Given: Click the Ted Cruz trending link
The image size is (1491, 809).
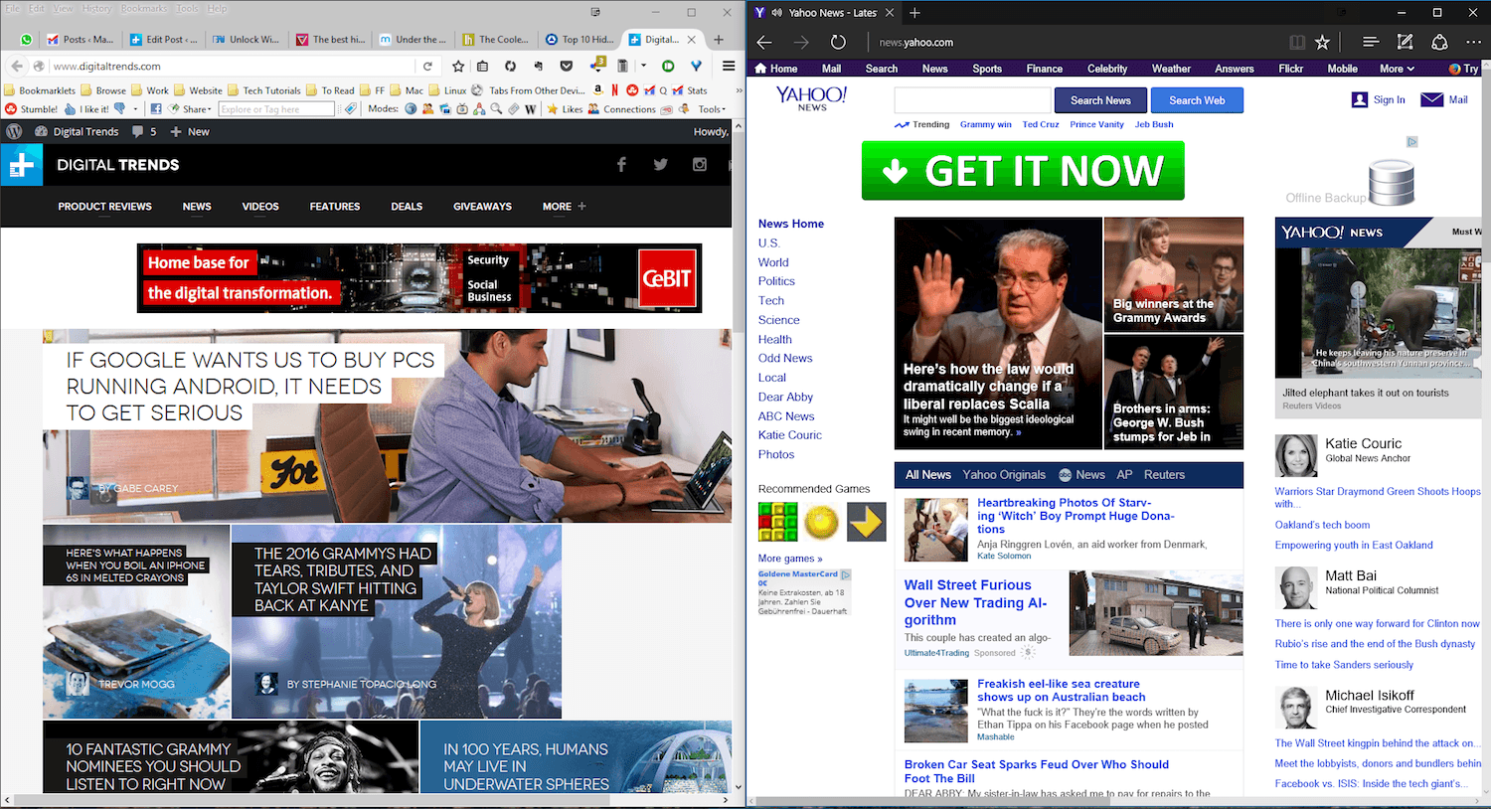Looking at the screenshot, I should pyautogui.click(x=1041, y=125).
